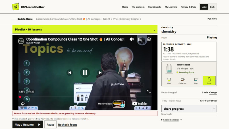Open How it works nav item

click(155, 7)
